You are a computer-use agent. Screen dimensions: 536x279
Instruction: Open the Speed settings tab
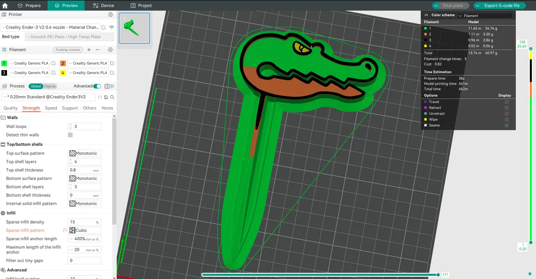(51, 108)
